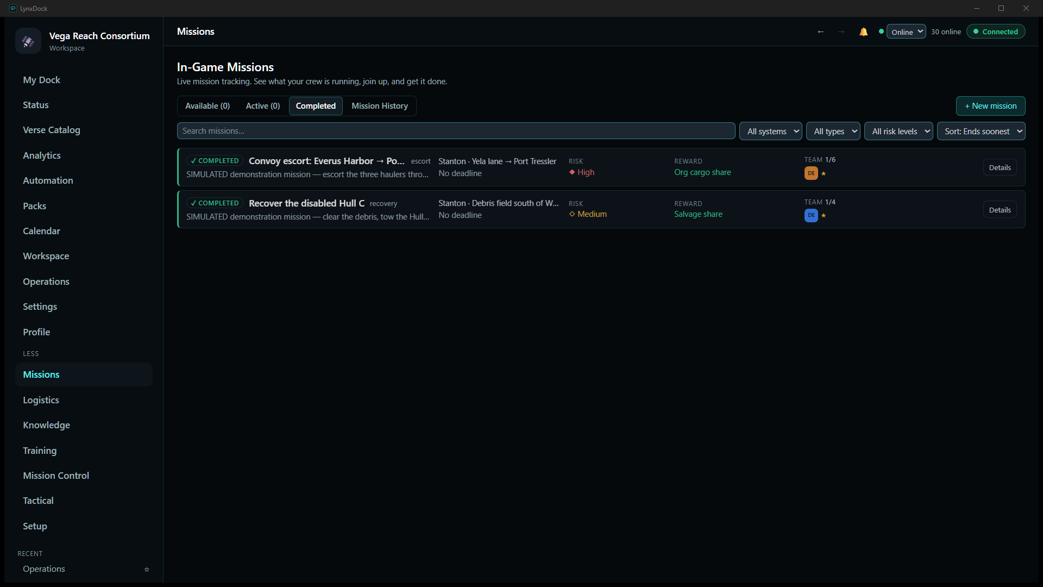Click the Medium risk label

point(588,214)
